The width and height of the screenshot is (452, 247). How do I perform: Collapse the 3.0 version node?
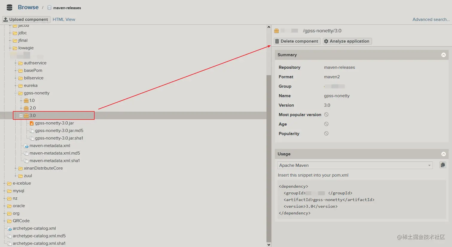[21, 115]
